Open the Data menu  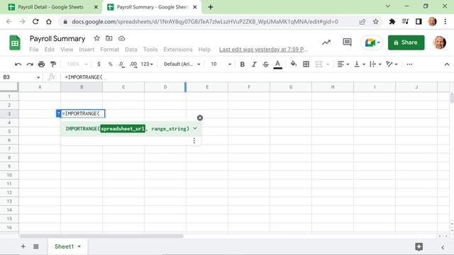131,50
